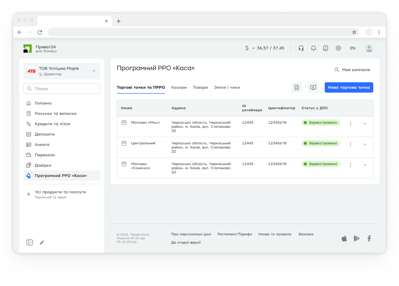The image size is (399, 286).
Task: Open the Про персональні дані link
Action: (x=191, y=234)
